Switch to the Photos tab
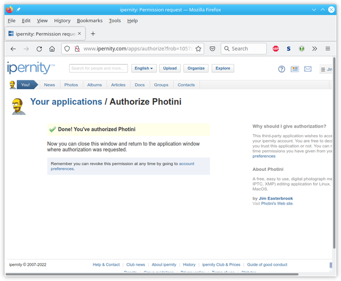This screenshot has width=341, height=281. 71,85
